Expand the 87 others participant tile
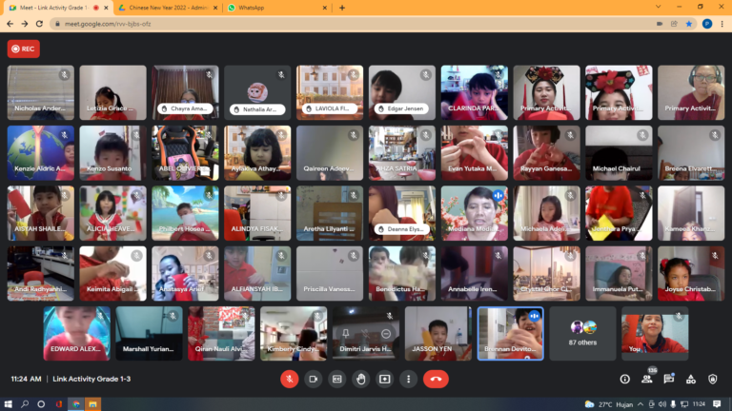Viewport: 732px width, 411px height. pyautogui.click(x=582, y=333)
